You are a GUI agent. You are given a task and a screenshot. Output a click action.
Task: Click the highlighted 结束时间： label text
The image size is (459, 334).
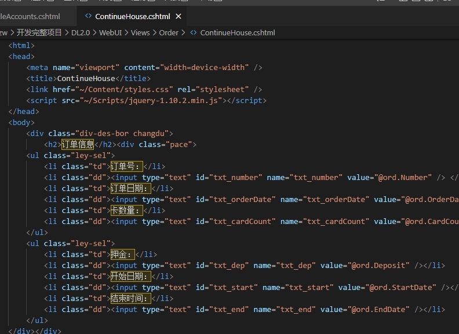pyautogui.click(x=130, y=299)
